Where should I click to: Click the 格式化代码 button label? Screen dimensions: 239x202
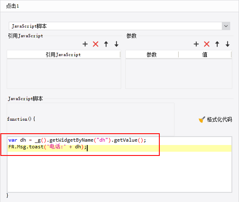click(219, 119)
